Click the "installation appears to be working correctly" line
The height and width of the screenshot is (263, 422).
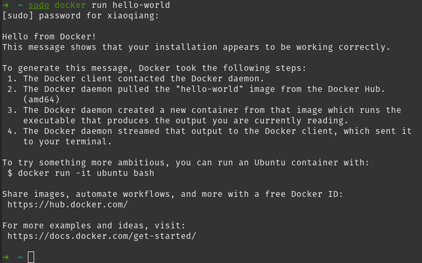pos(196,47)
